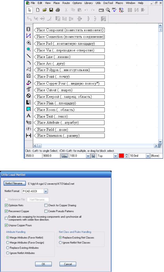Select Replace Existing Net Classes radio

(x=60, y=237)
